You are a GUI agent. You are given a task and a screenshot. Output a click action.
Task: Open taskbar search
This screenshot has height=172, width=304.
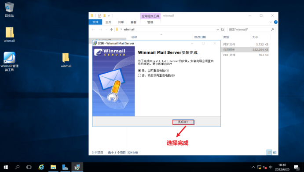(x=18, y=167)
